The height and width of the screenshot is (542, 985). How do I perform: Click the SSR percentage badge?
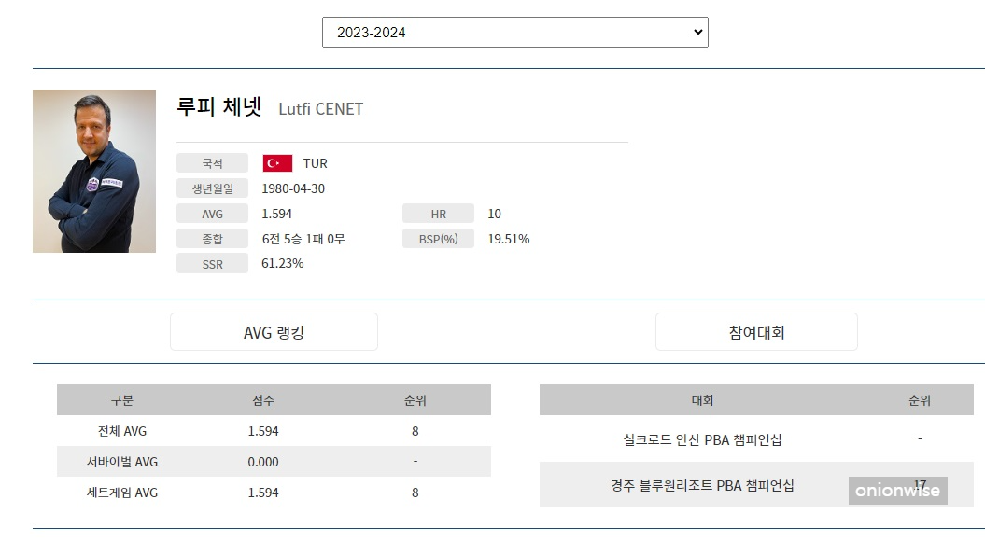pos(211,263)
